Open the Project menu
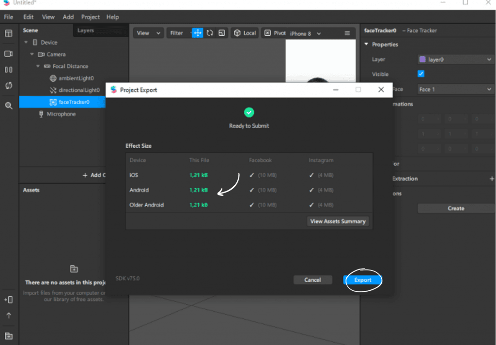 [90, 17]
